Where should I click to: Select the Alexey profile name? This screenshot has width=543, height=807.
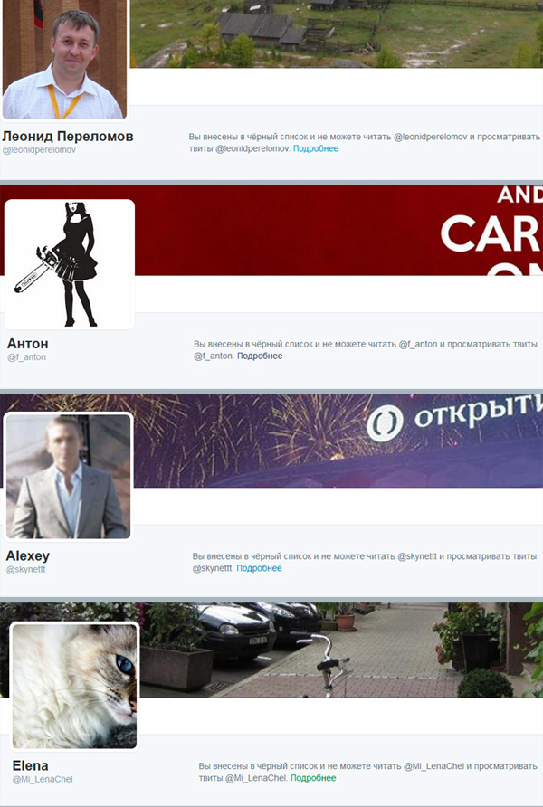coord(28,555)
